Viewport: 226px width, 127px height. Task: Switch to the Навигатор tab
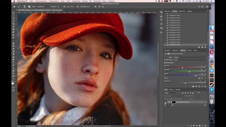[167, 11]
